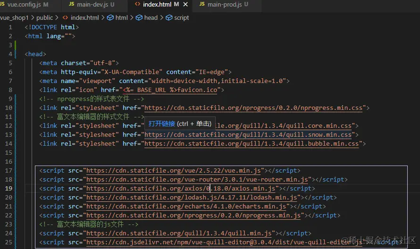The width and height of the screenshot is (420, 249).
Task: Click the 富文本编辑器的样式文件 comment
Action: tap(92, 117)
